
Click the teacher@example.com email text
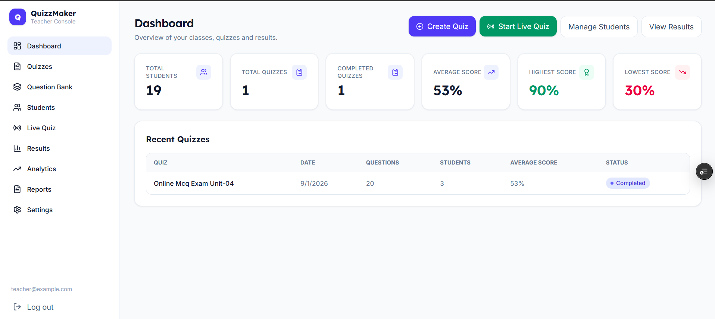(41, 289)
